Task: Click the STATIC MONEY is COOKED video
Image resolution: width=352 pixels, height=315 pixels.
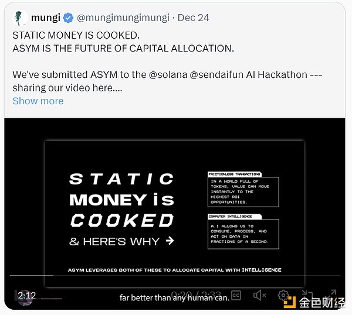Action: click(175, 199)
